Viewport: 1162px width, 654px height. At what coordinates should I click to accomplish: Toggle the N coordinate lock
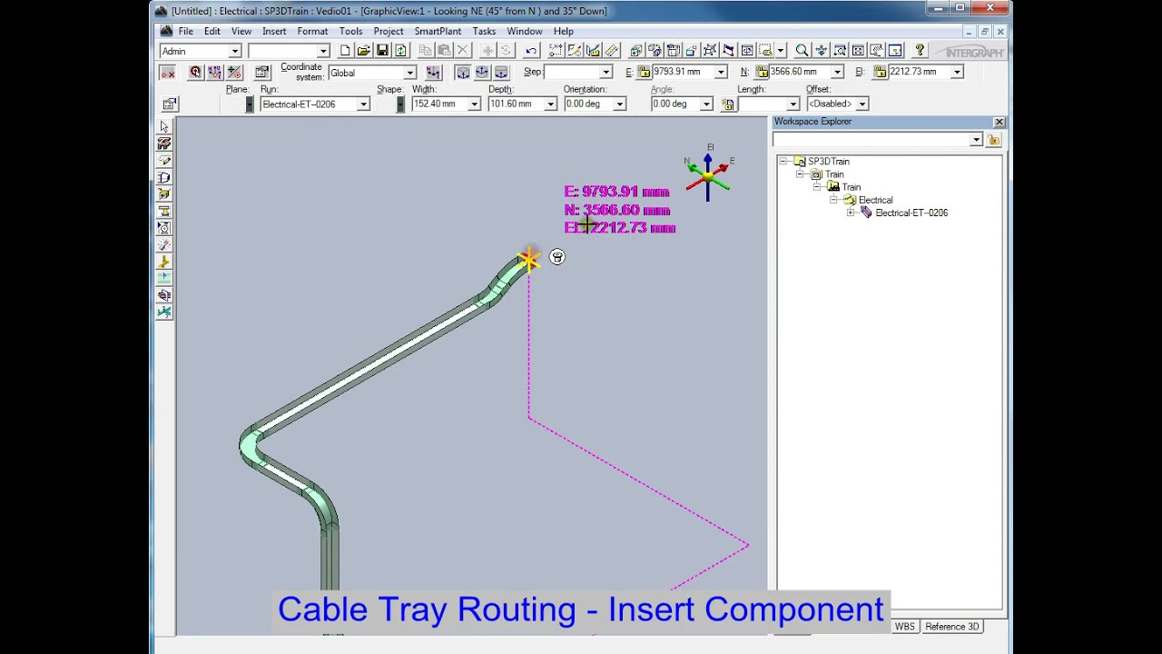[x=762, y=72]
